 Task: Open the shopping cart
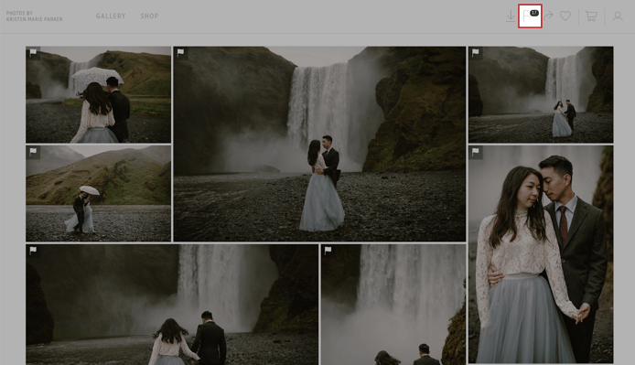click(x=591, y=16)
